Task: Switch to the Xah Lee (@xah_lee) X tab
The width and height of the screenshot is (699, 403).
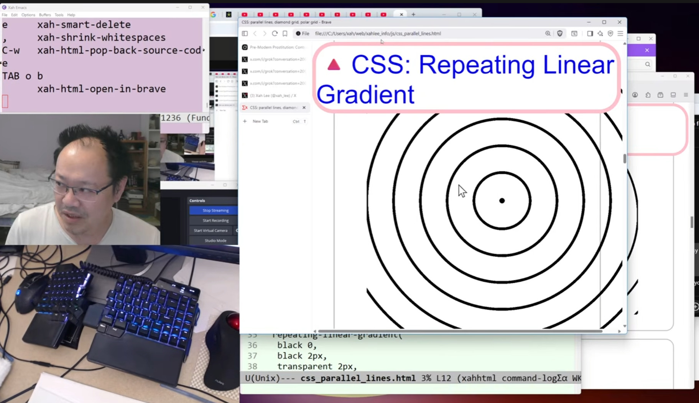Action: [x=275, y=95]
